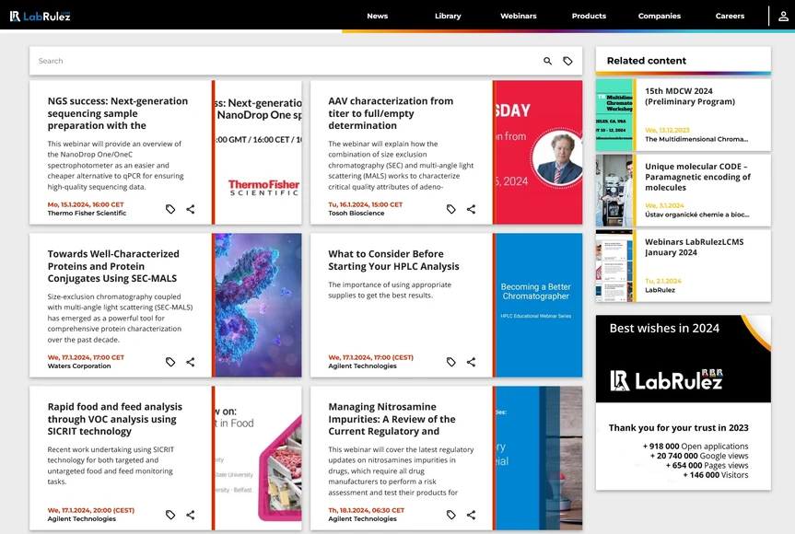
Task: Click inside the Search input field
Action: 276,60
